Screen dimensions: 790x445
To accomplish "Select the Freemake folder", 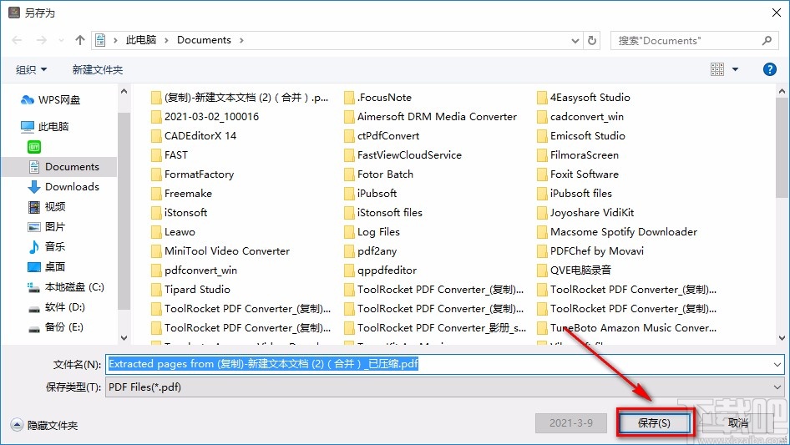I will click(181, 194).
